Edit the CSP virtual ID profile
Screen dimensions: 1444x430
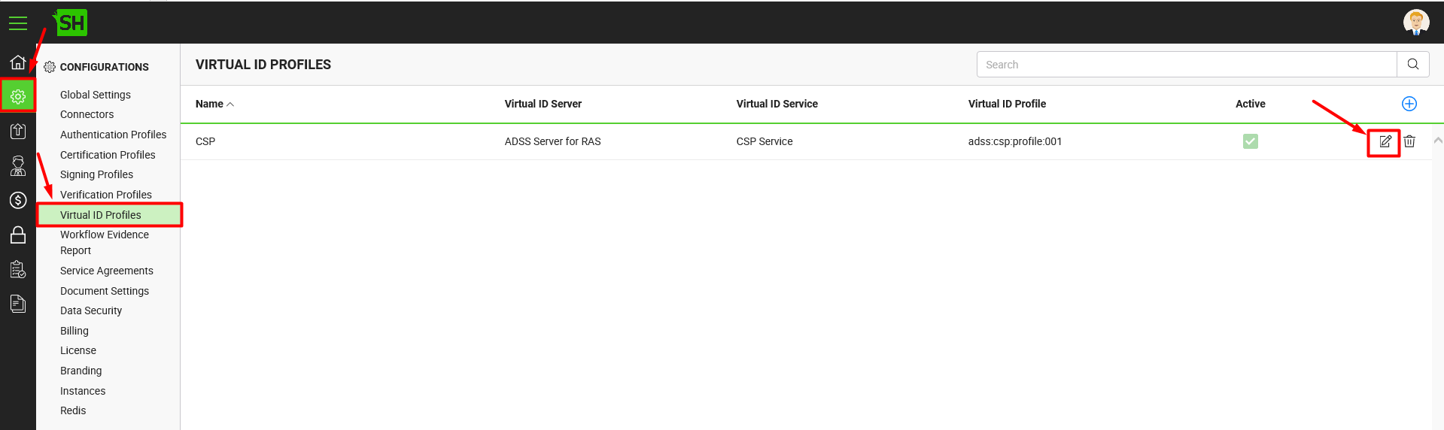coord(1385,141)
